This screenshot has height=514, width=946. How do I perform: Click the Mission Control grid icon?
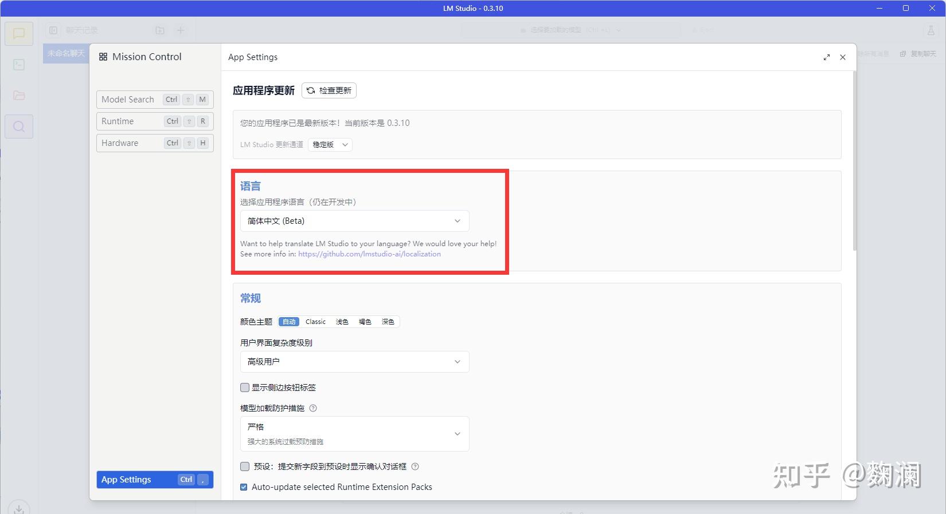103,57
